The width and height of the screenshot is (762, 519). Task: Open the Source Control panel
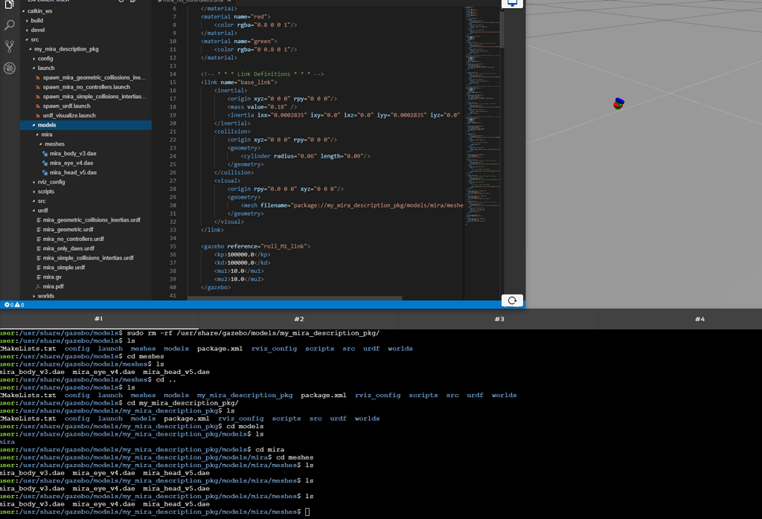9,45
